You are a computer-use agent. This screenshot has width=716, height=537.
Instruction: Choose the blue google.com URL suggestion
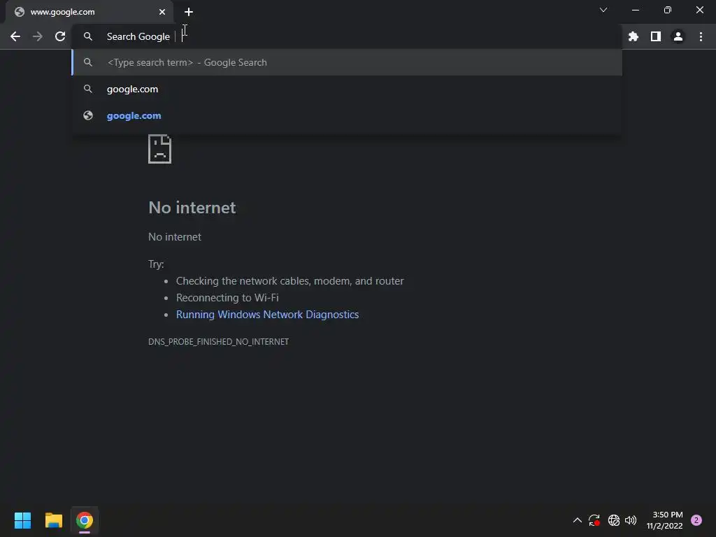coord(347,115)
